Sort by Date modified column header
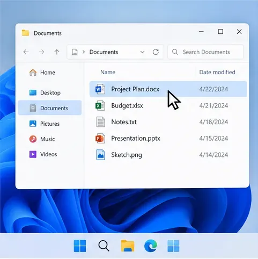 pos(217,72)
